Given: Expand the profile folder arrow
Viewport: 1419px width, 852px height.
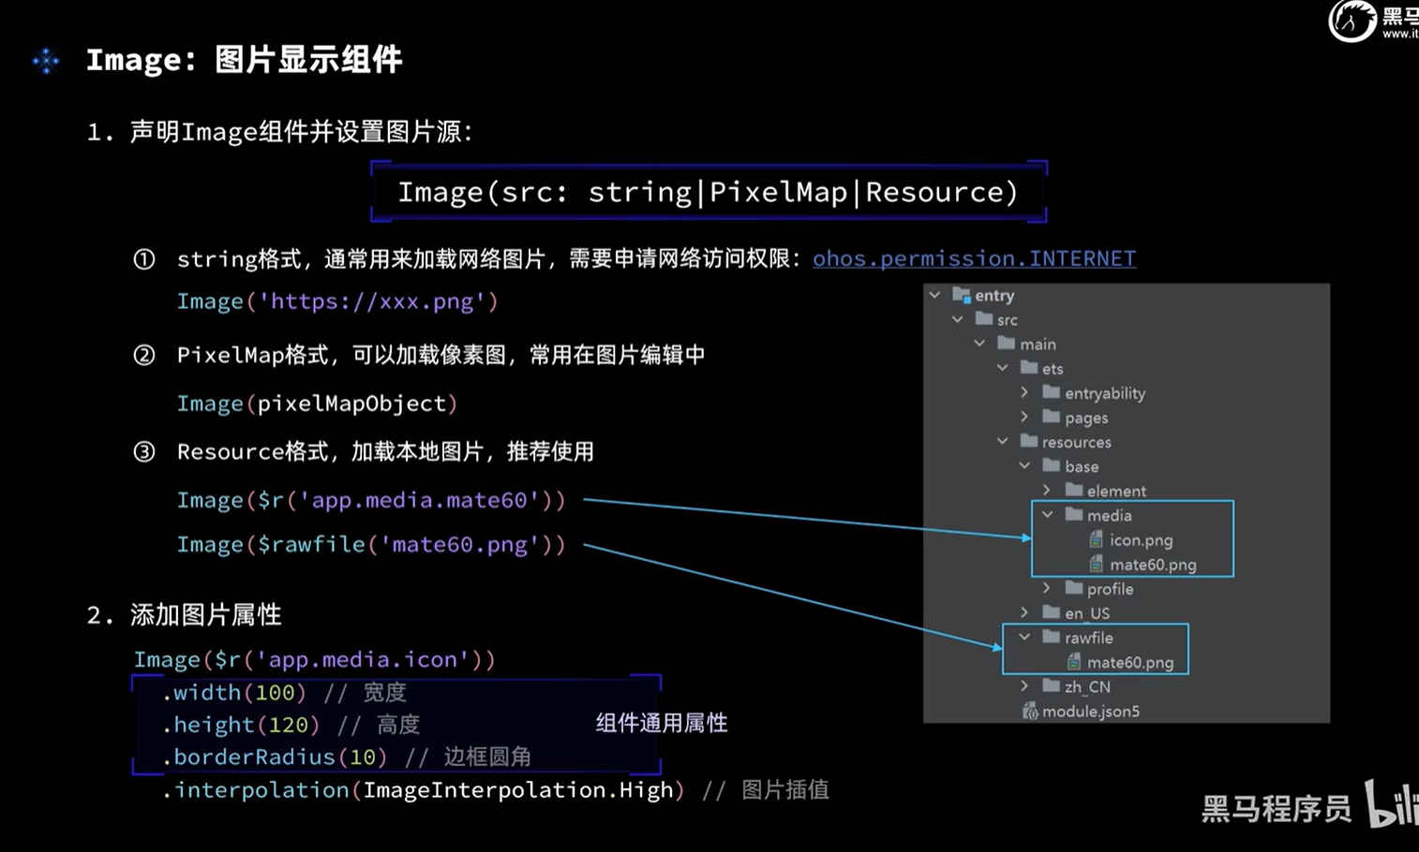Looking at the screenshot, I should point(1047,588).
